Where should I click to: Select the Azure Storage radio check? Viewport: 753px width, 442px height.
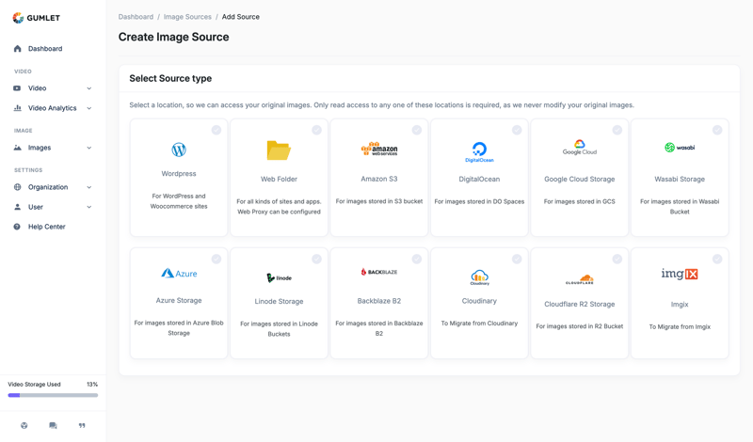pos(216,260)
